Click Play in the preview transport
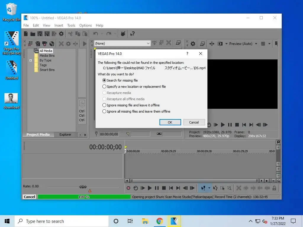 tap(223, 125)
